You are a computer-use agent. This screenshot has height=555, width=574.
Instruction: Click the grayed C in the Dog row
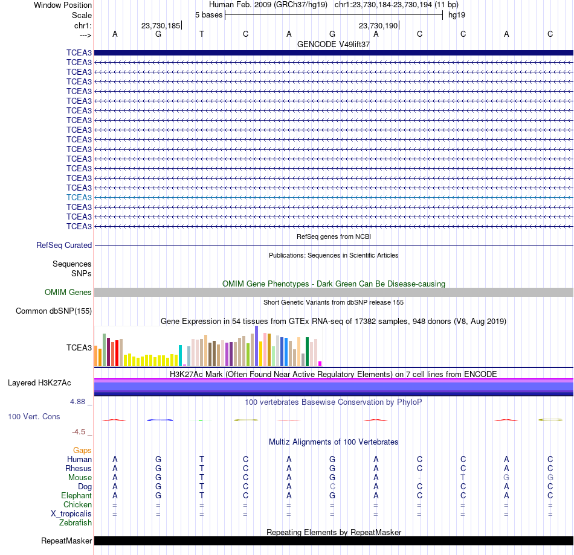tap(332, 487)
